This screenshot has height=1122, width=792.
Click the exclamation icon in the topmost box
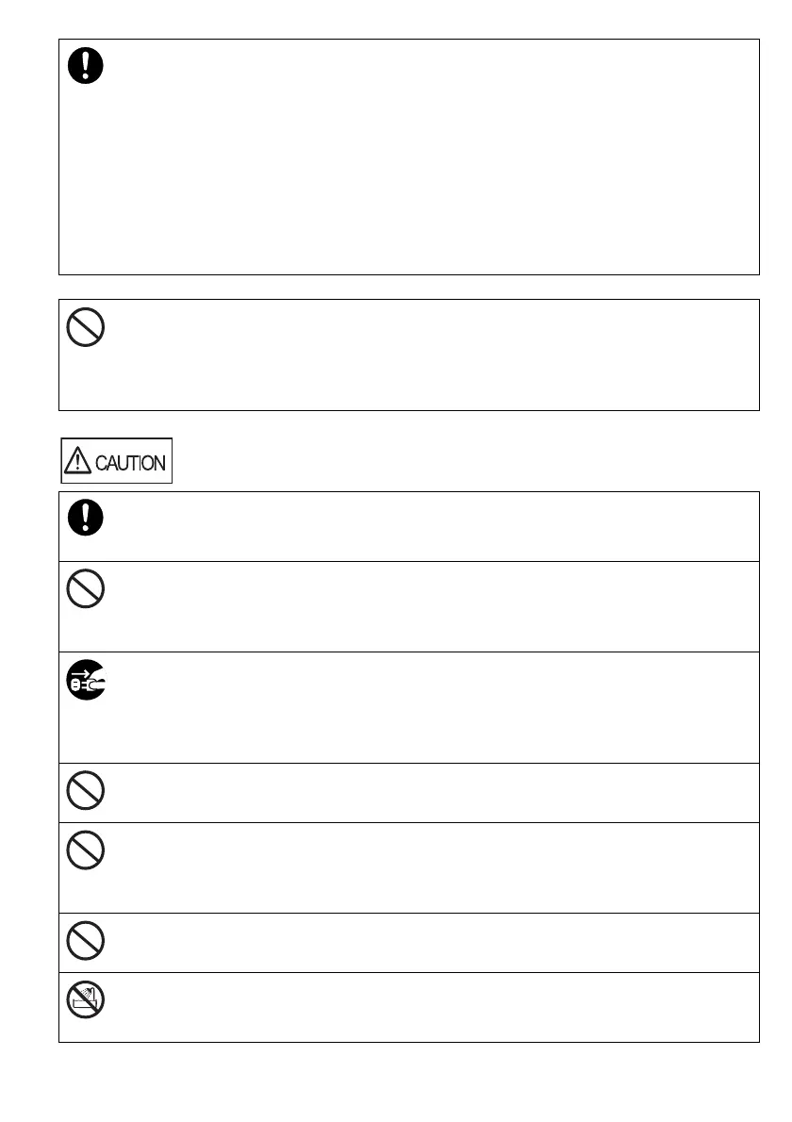click(85, 66)
